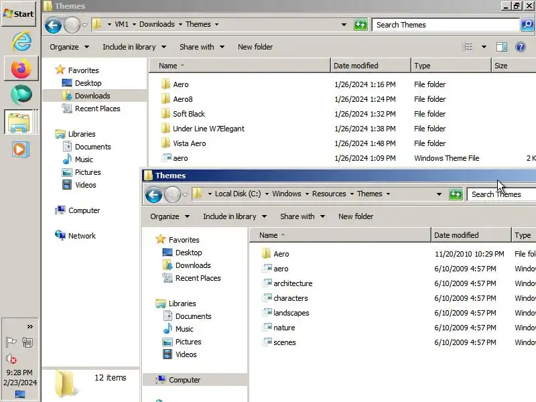Open Include in library menu in back window

pos(135,47)
